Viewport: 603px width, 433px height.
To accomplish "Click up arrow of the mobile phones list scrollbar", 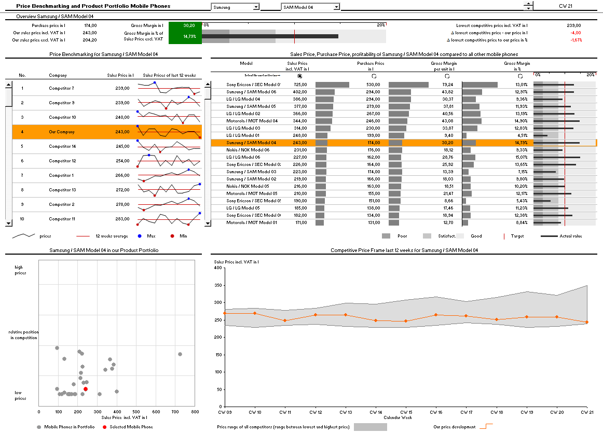I will 208,84.
